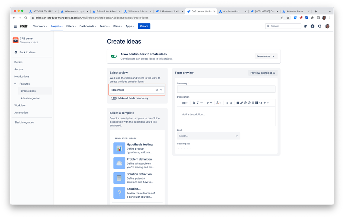Viewport: 344px width, 218px height.
Task: Add a link in description editor
Action: (241, 103)
